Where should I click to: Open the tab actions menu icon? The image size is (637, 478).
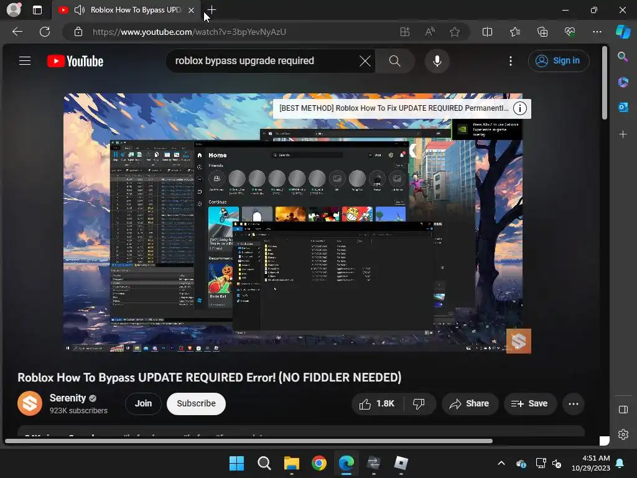pos(37,10)
